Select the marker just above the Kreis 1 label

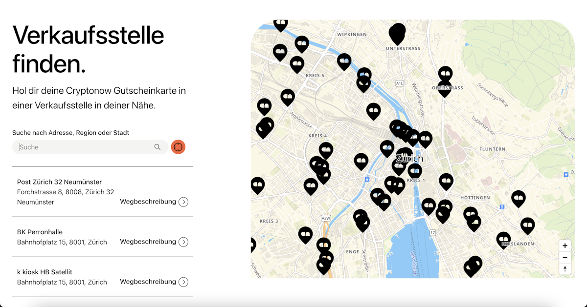tap(415, 171)
